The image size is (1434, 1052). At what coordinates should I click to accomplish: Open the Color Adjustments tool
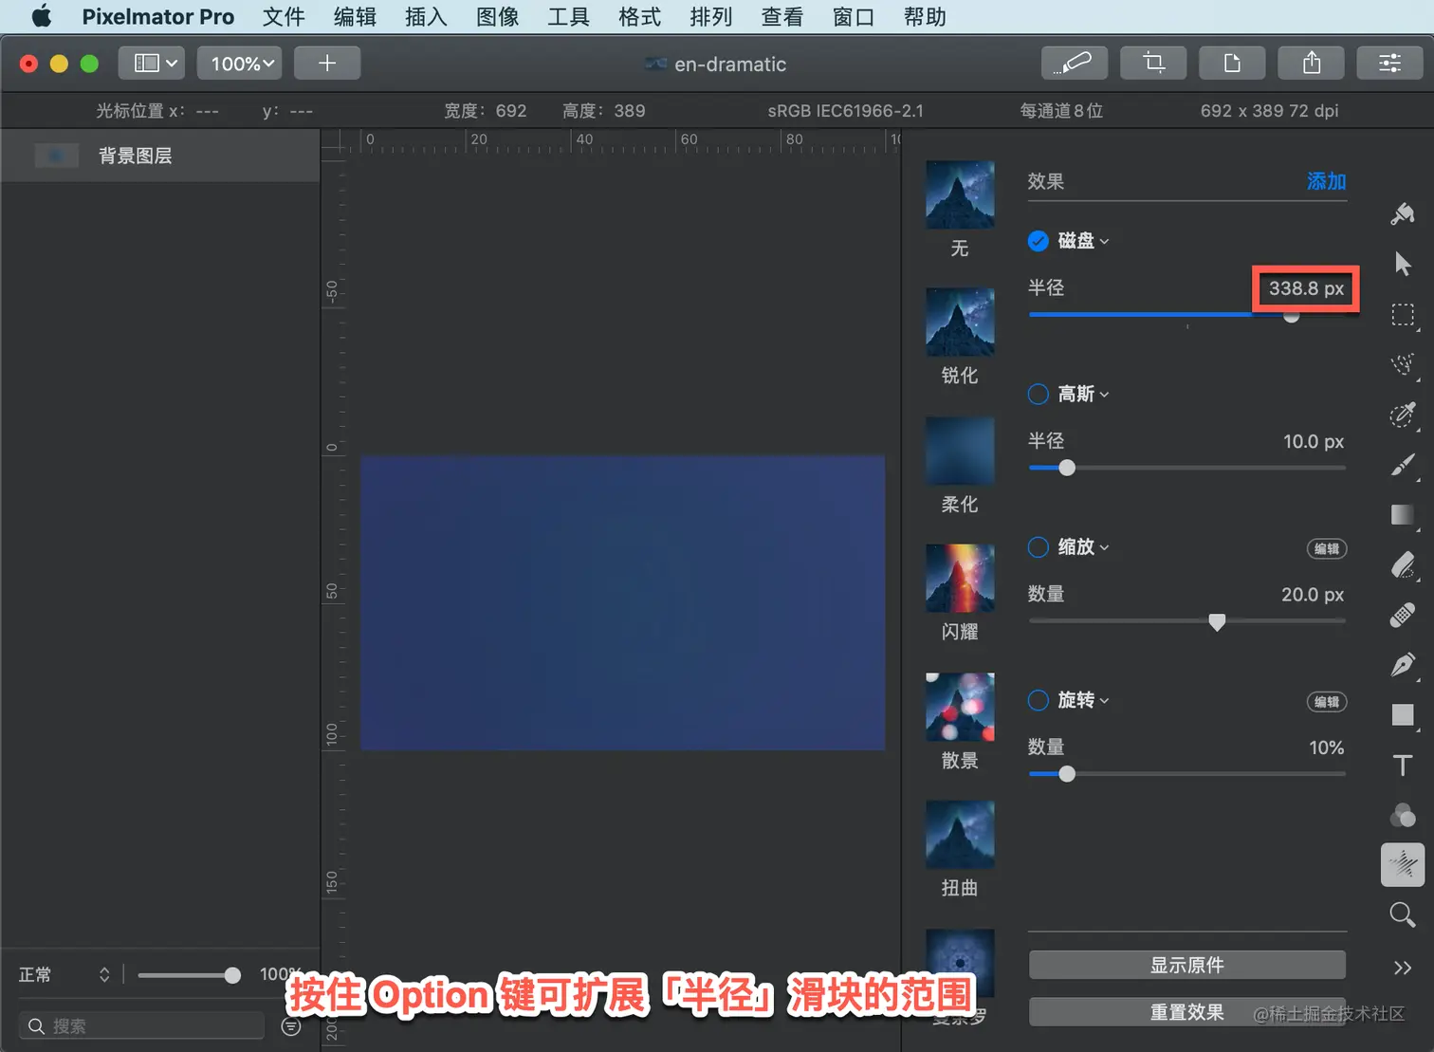tap(1403, 815)
